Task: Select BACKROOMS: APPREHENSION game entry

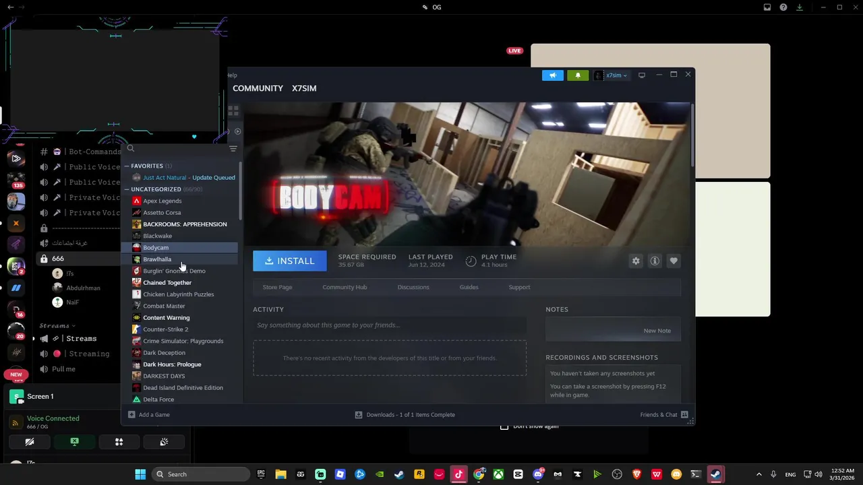Action: point(183,224)
